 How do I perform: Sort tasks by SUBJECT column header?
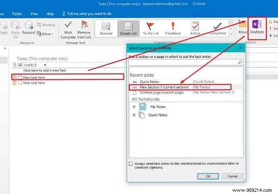pos(30,65)
